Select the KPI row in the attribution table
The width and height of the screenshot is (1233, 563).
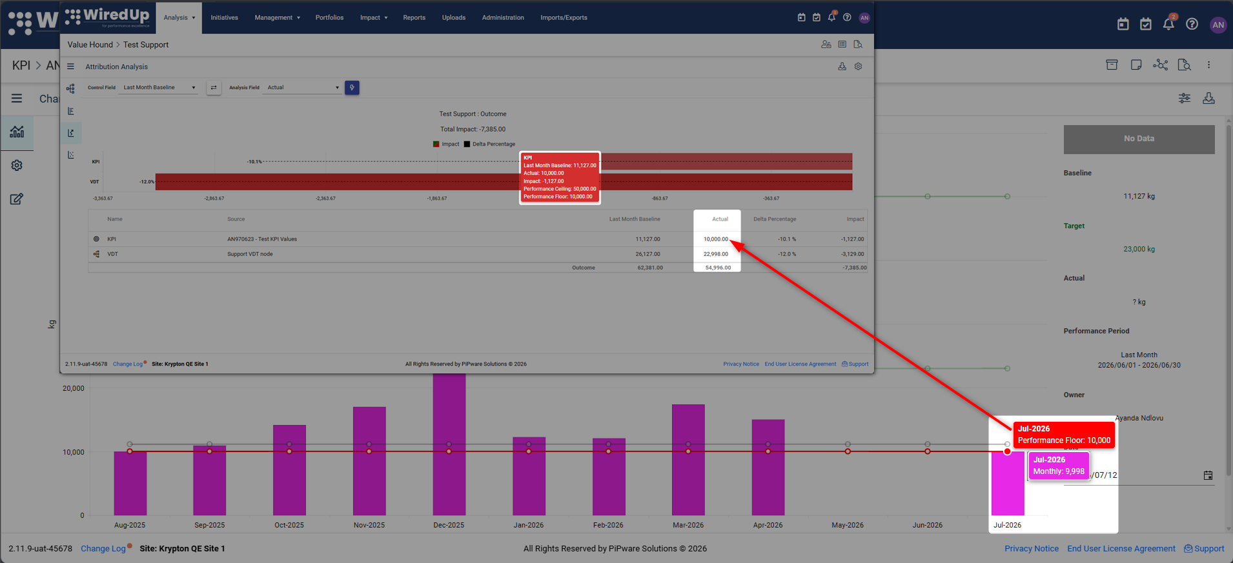click(x=478, y=239)
